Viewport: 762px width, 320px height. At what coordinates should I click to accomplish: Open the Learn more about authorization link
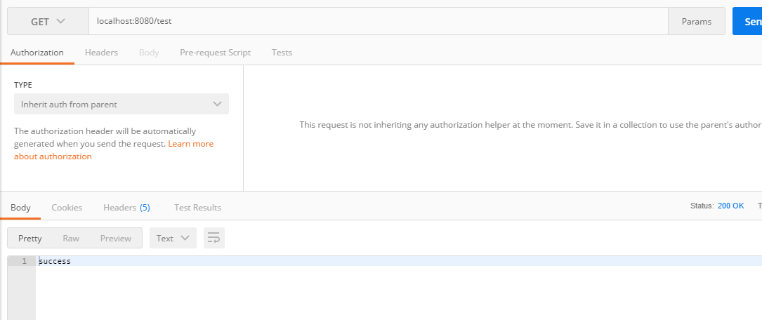[114, 150]
